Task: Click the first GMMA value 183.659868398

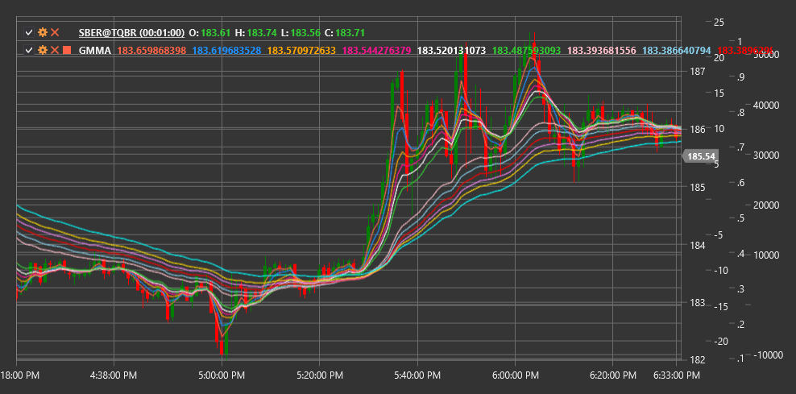Action: 151,50
